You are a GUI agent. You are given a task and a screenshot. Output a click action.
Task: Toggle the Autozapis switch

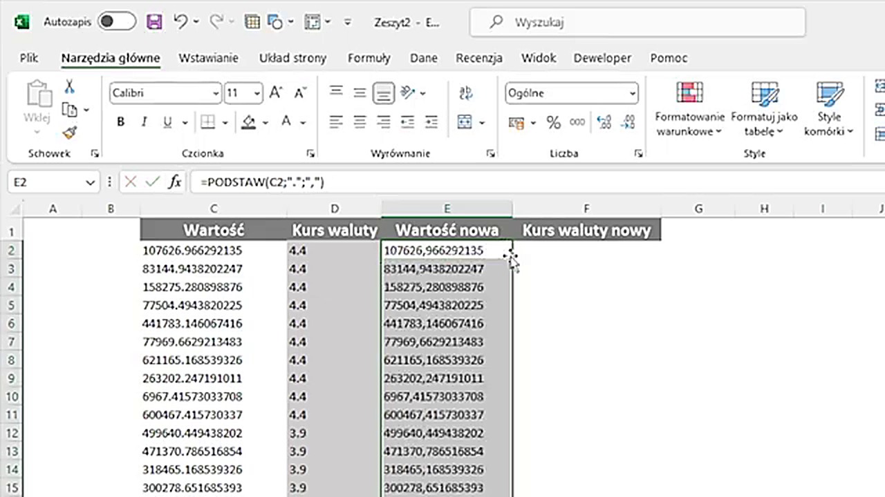click(x=116, y=22)
